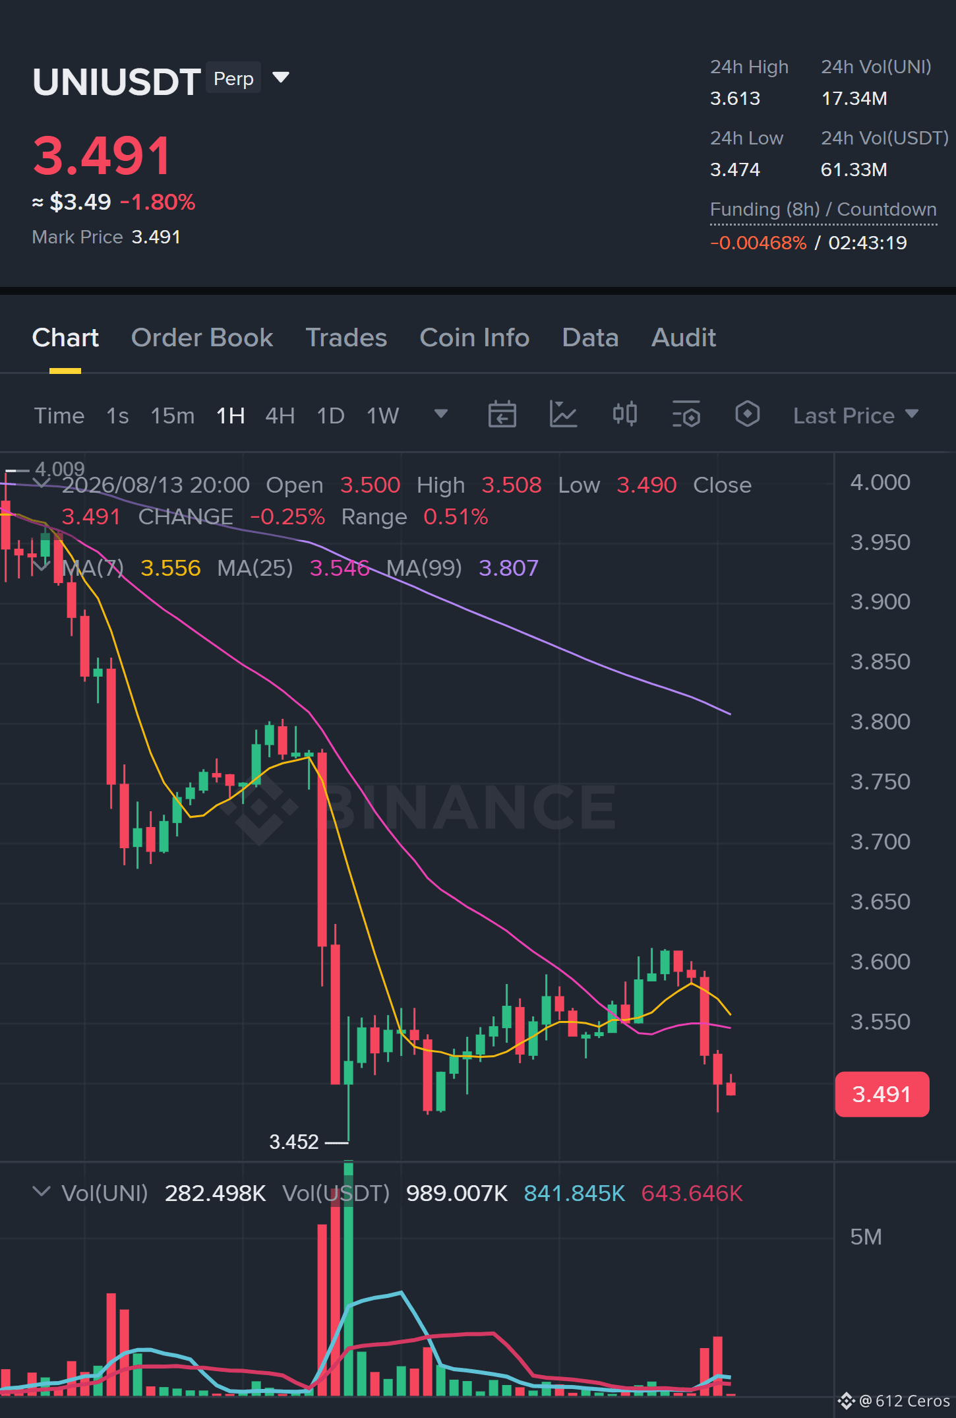Click the Vol(USDT) value 989.007K
956x1418 pixels.
coord(457,1193)
